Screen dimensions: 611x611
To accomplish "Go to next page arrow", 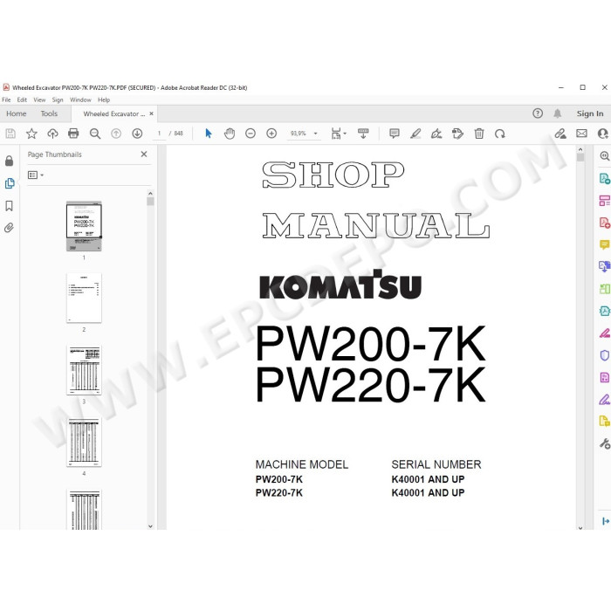I will (137, 134).
